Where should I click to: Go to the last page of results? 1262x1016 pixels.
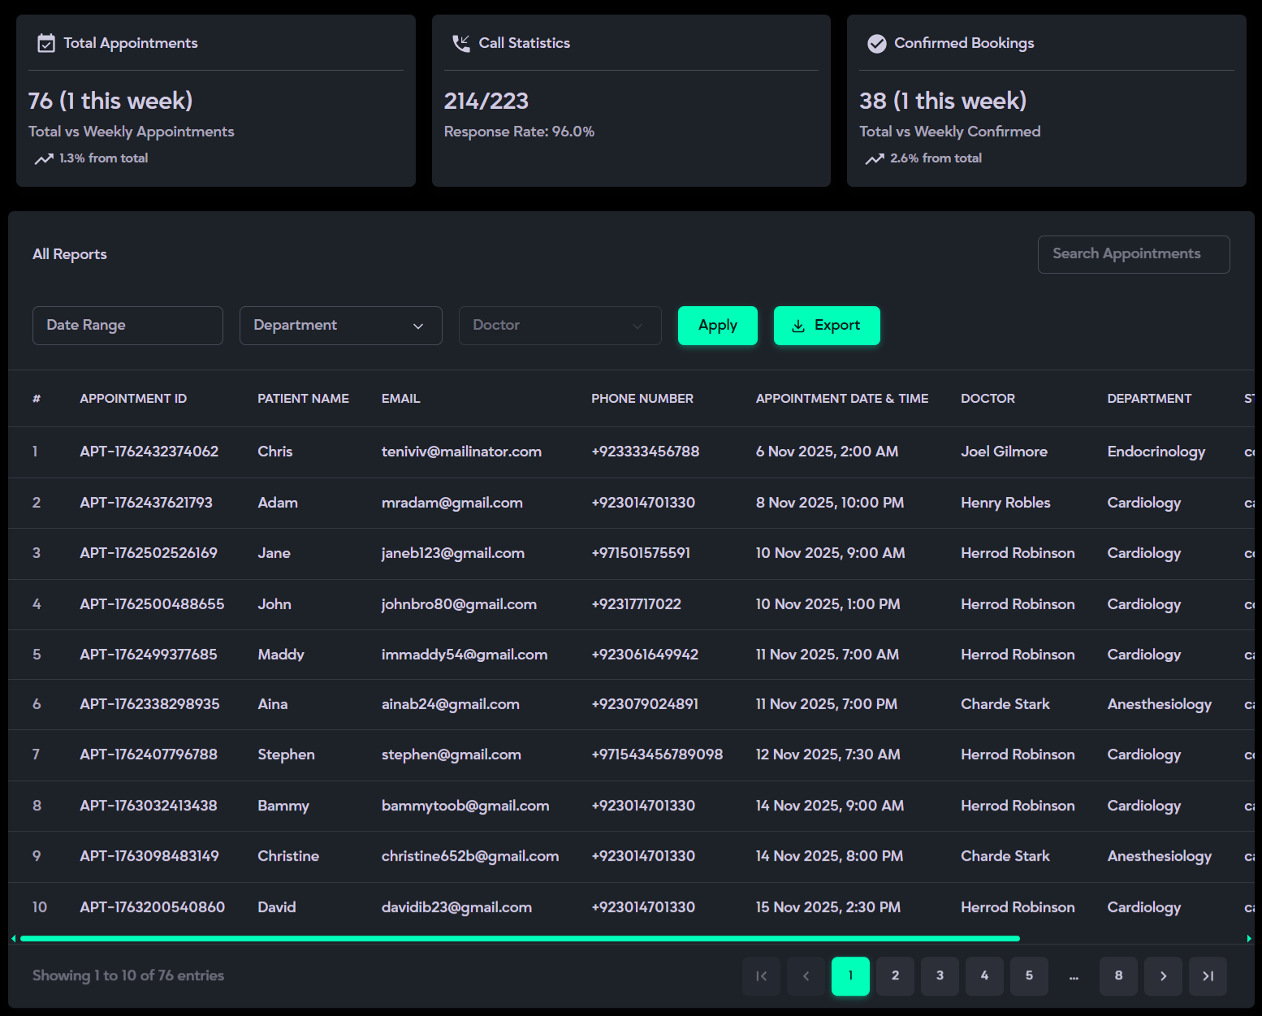[1208, 976]
